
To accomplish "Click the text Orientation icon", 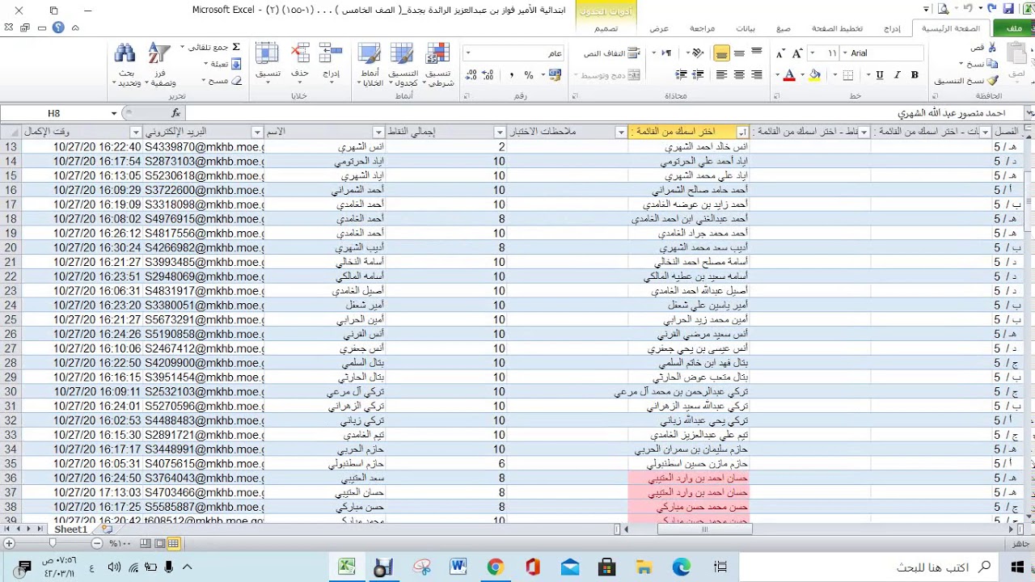I will click(696, 53).
